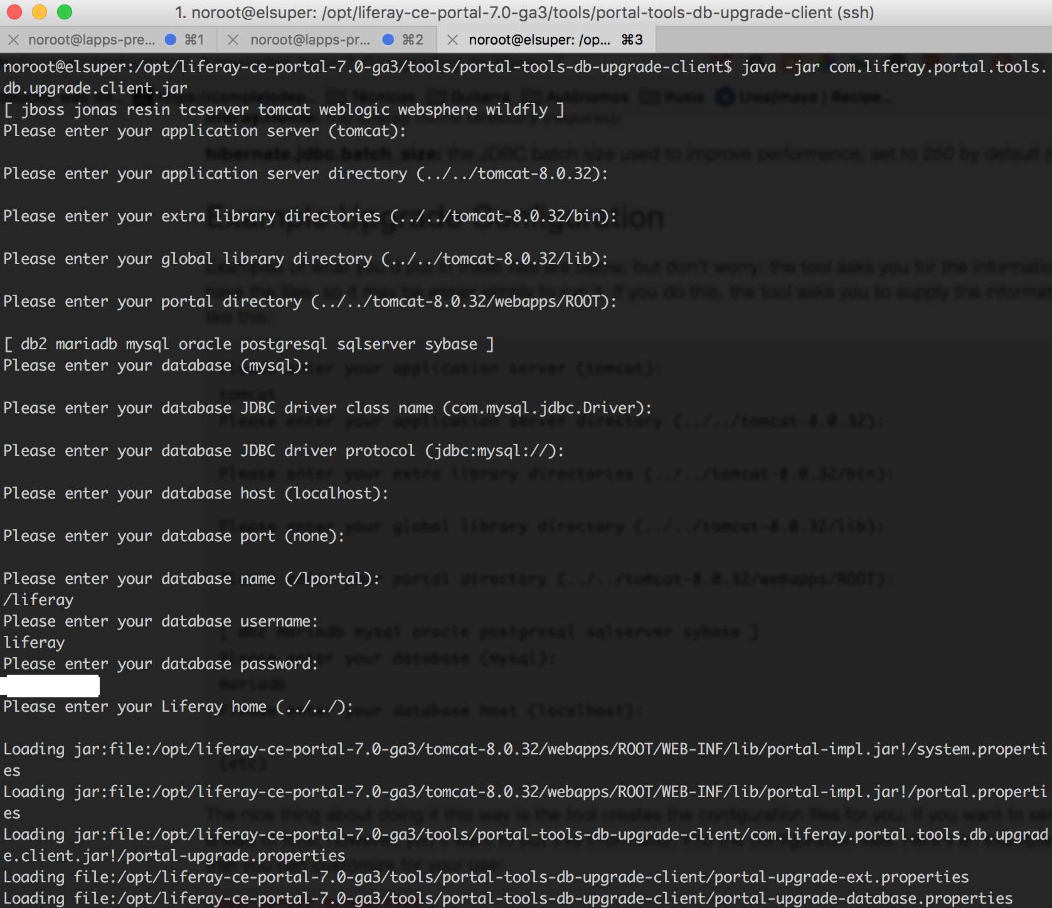Close the second noroot@lapps-pr tab
Screen dimensions: 1052x908
(233, 40)
